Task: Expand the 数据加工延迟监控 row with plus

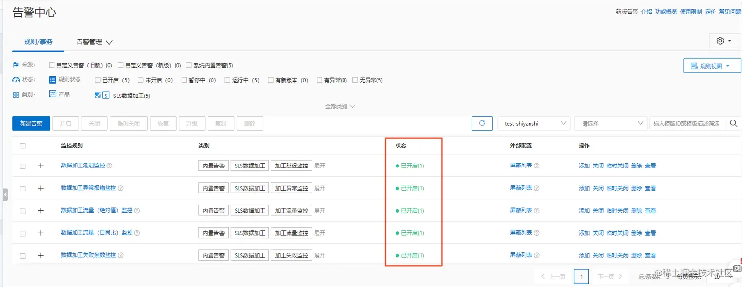Action: pos(41,166)
